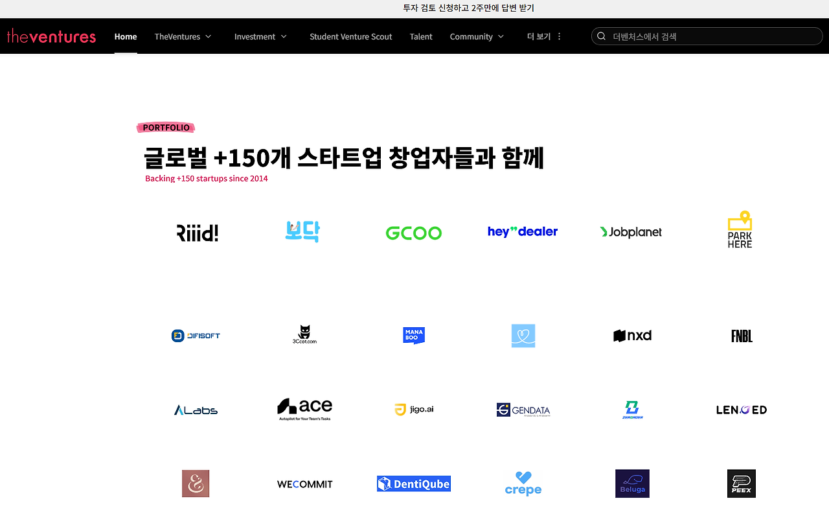Click the Riiid! portfolio logo
Viewport: 829px width, 510px height.
tap(197, 232)
